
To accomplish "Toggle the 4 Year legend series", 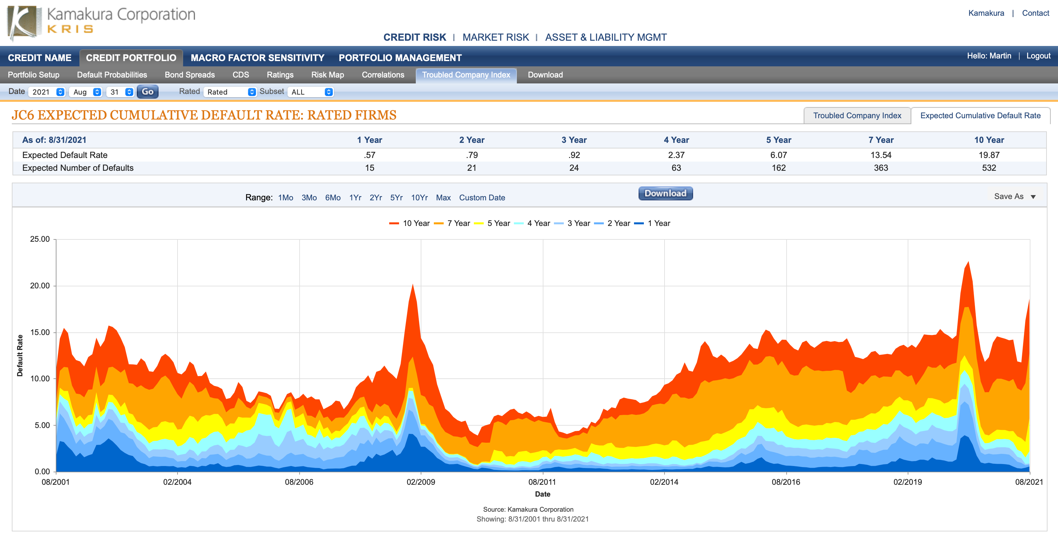I will (532, 223).
